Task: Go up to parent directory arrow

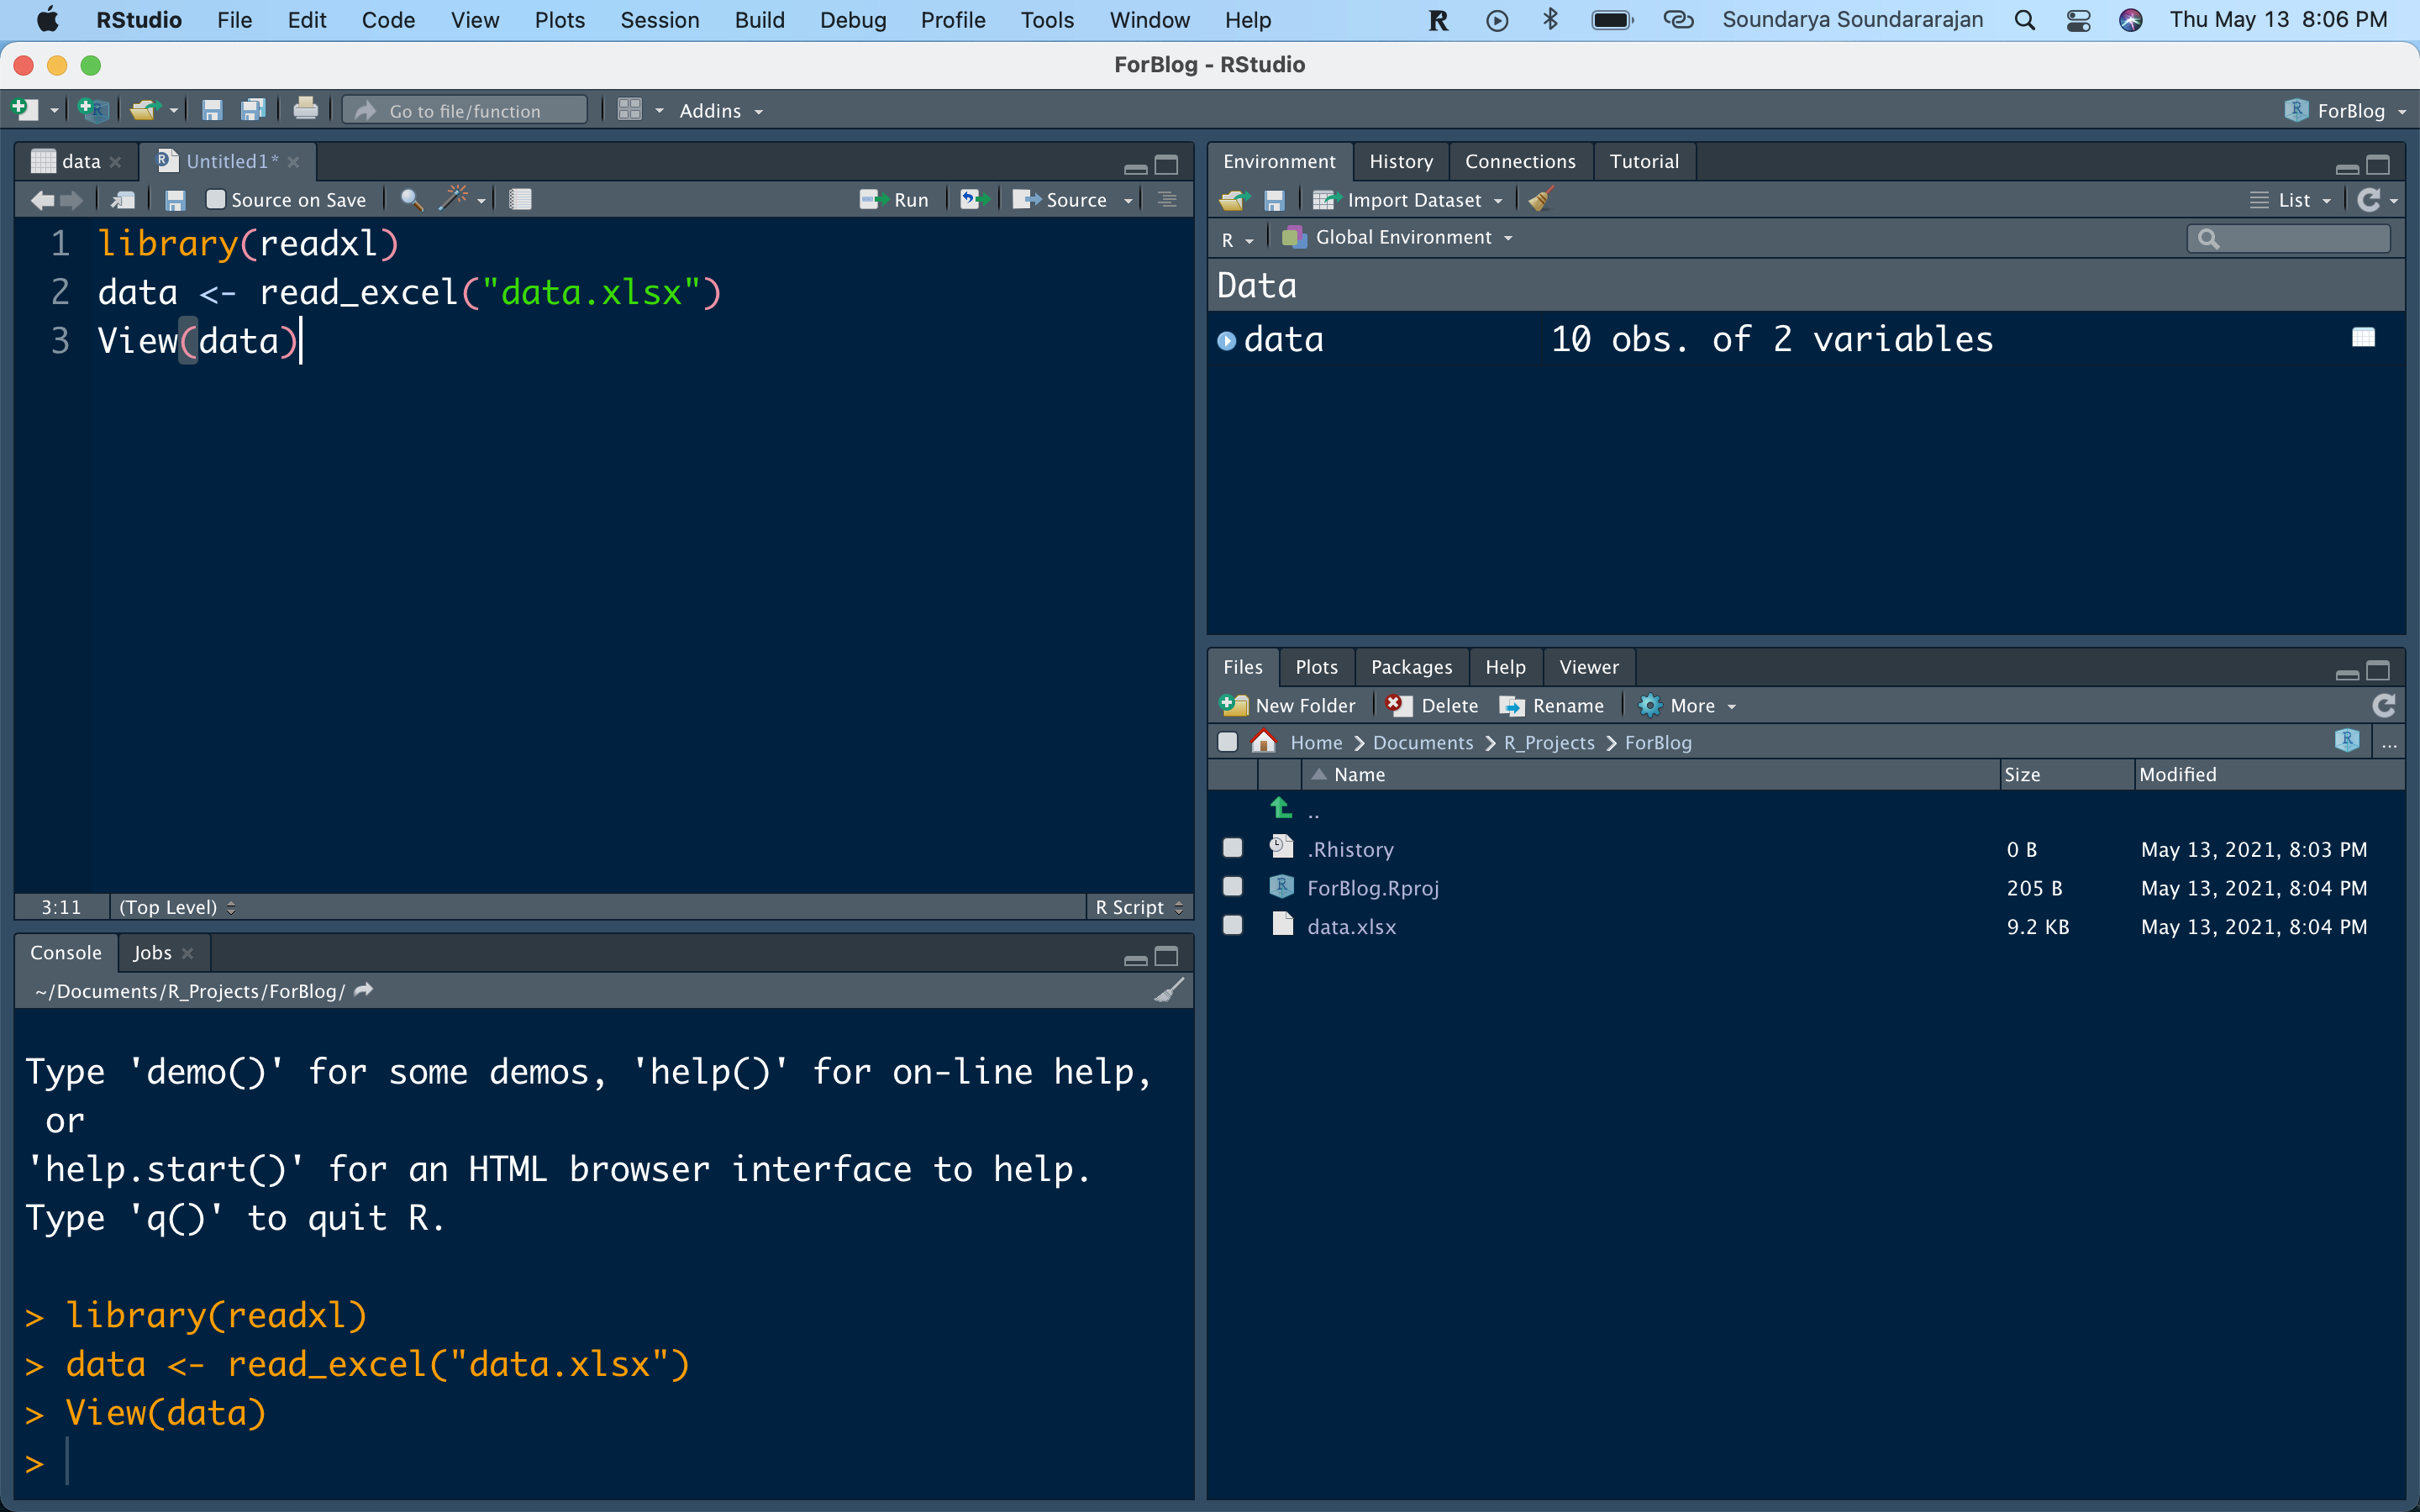Action: coord(1281,807)
